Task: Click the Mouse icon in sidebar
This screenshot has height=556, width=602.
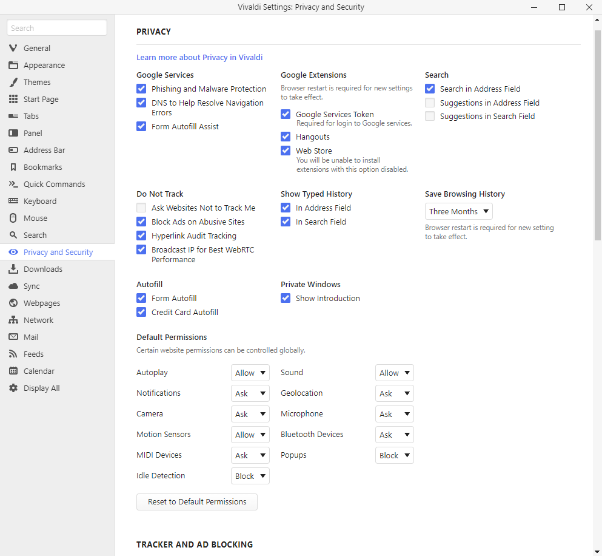Action: 13,218
